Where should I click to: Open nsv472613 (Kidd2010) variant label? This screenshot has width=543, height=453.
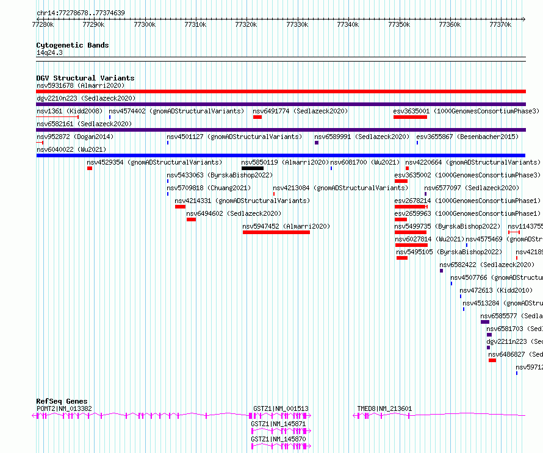pos(496,290)
